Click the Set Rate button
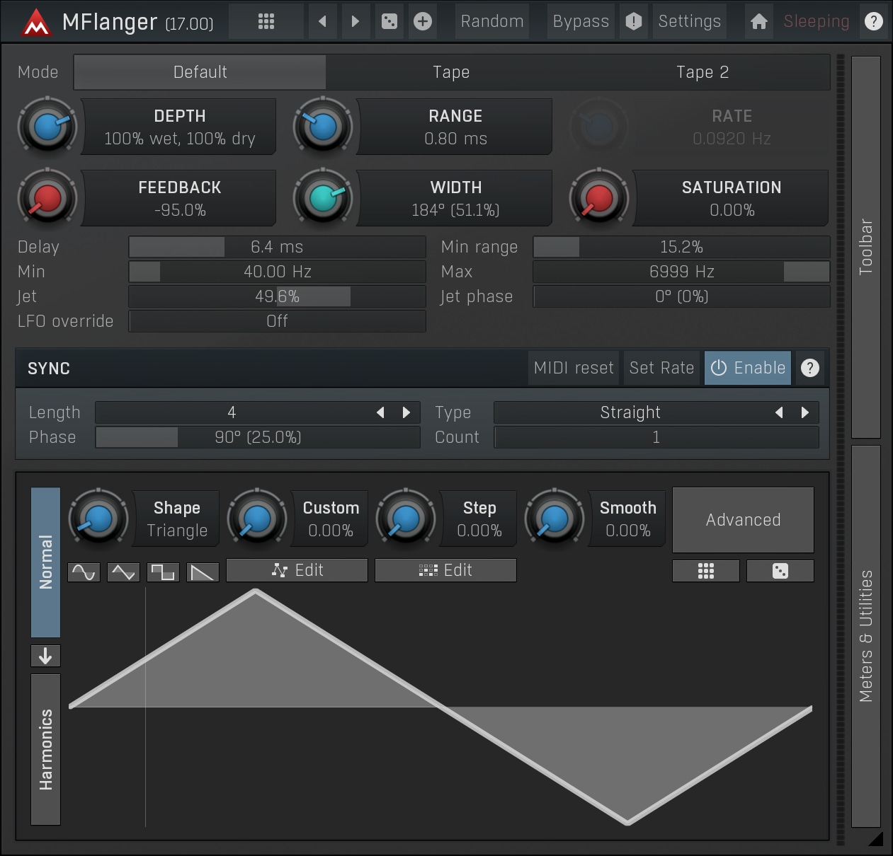Screen dimensions: 893x856 coord(661,368)
